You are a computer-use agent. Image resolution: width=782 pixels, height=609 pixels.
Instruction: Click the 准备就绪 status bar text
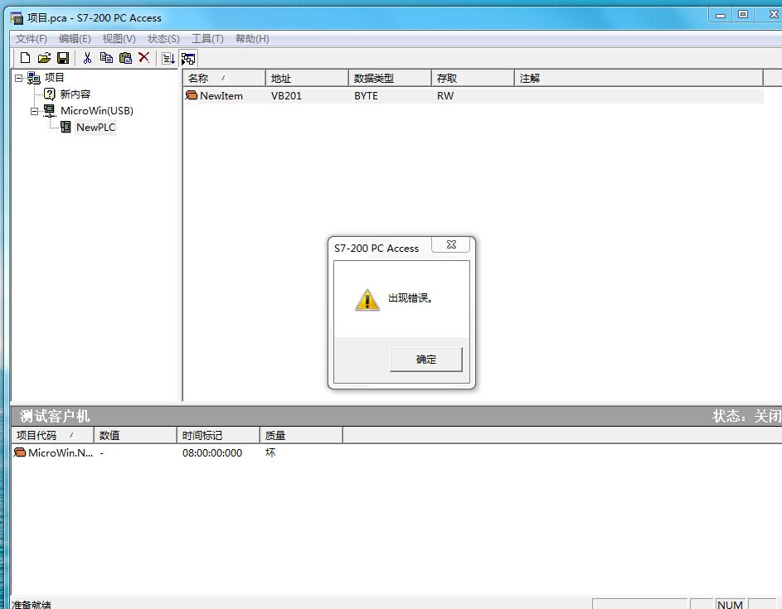(x=32, y=605)
